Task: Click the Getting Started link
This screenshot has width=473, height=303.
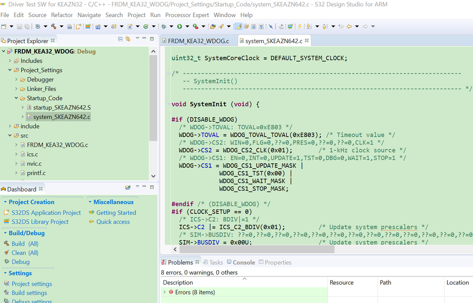Action: click(116, 212)
